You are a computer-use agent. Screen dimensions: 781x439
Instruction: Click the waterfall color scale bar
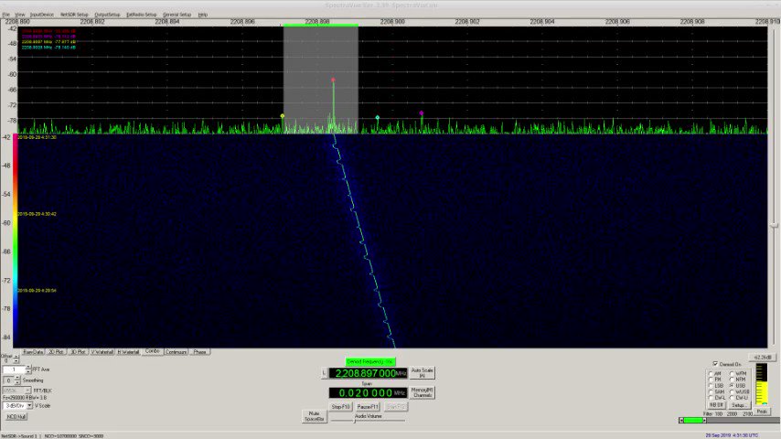click(x=16, y=240)
